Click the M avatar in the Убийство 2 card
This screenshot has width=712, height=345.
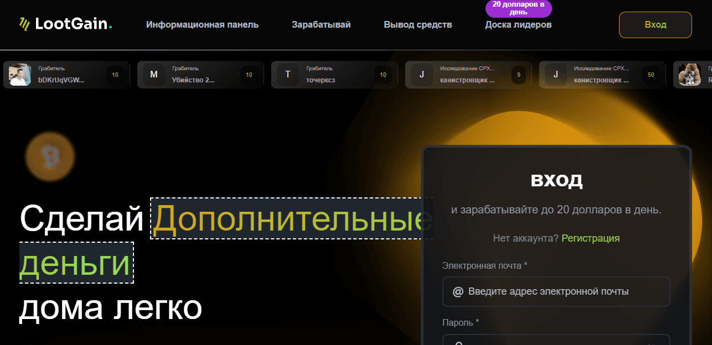point(154,74)
